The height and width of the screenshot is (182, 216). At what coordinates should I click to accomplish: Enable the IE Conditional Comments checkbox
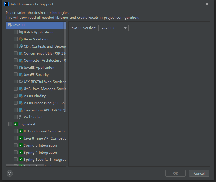click(x=16, y=131)
